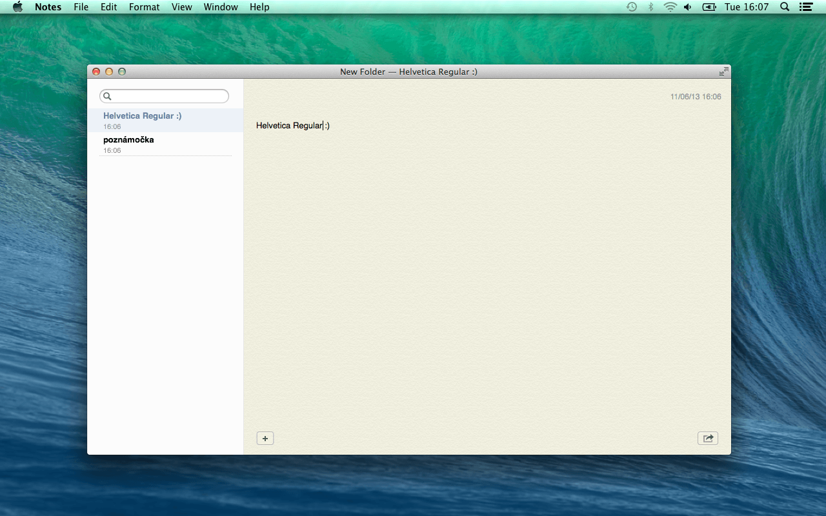
Task: Open the Notes application menu
Action: 48,7
